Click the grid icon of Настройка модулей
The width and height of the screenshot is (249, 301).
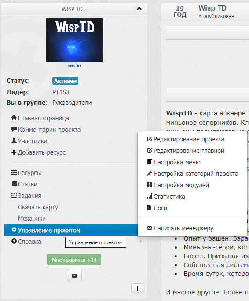(149, 185)
